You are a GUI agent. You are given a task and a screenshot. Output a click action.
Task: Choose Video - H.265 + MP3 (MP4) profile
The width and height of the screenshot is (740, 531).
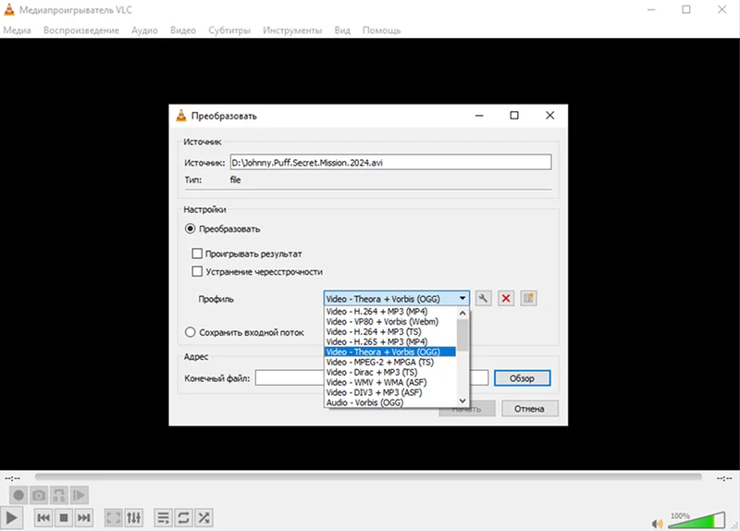[x=376, y=341]
